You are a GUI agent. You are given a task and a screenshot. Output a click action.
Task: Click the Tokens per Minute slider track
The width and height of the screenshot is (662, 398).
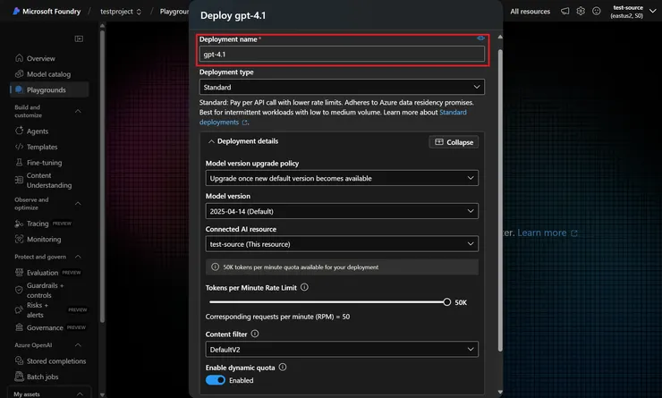click(327, 302)
